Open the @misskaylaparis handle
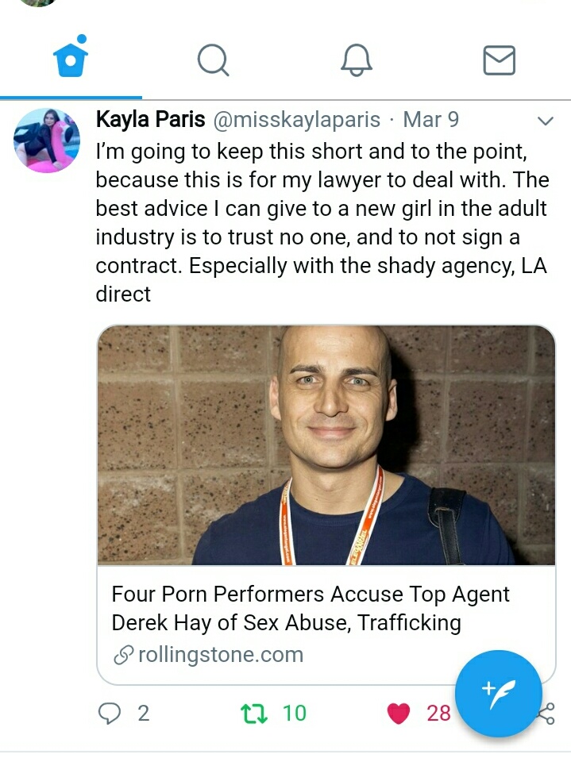 296,120
